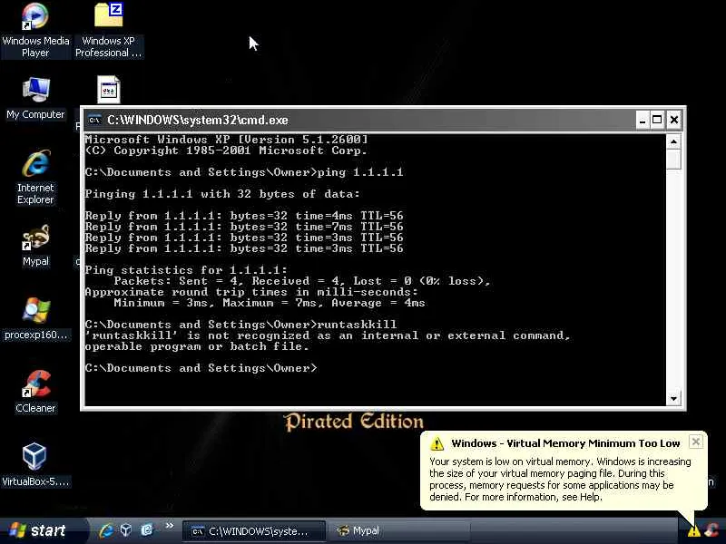Close the cmd.exe window
The height and width of the screenshot is (544, 726).
pos(674,121)
